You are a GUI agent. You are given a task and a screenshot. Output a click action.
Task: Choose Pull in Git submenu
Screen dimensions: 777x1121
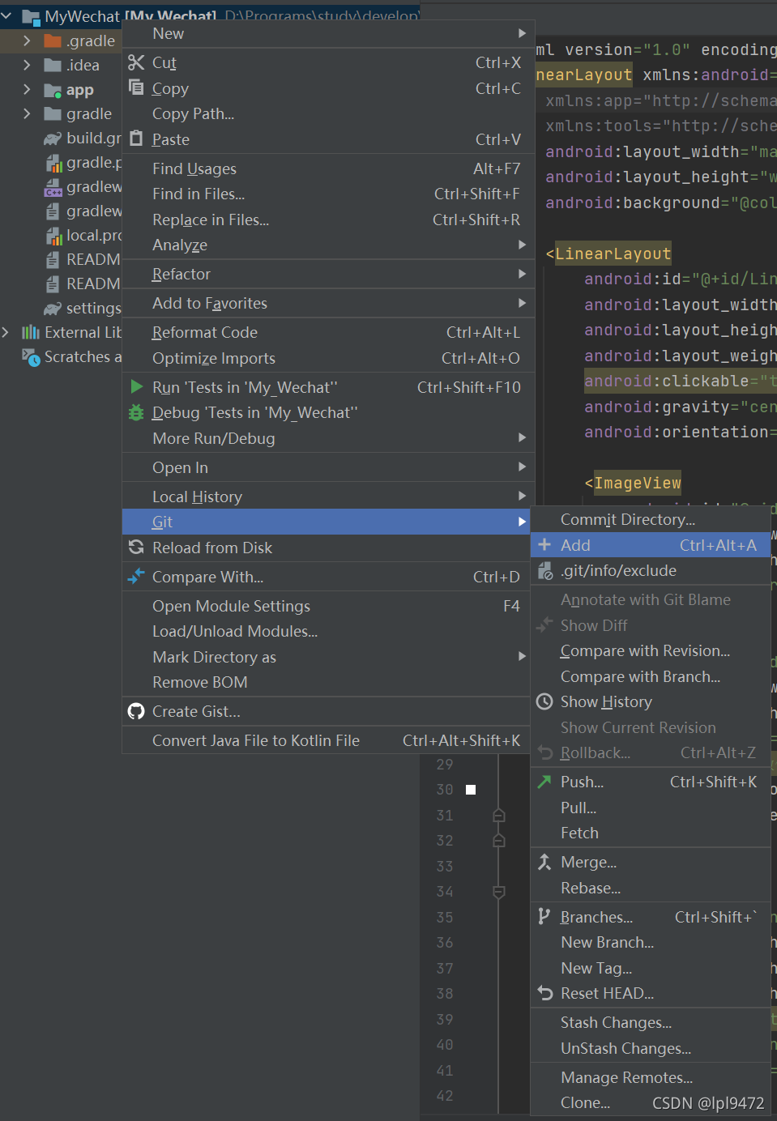[x=651, y=808]
